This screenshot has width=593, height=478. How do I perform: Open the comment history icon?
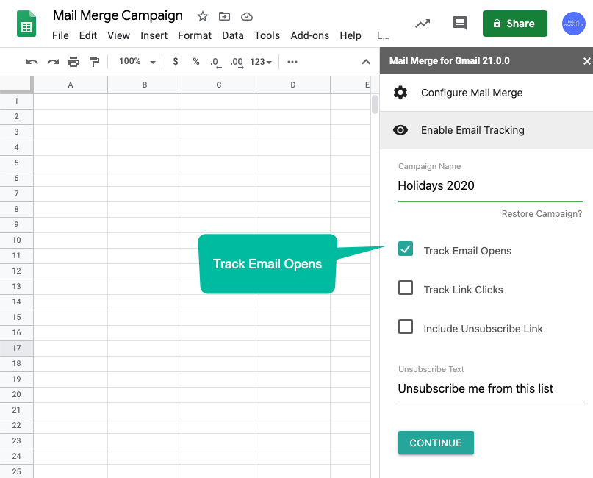coord(460,24)
